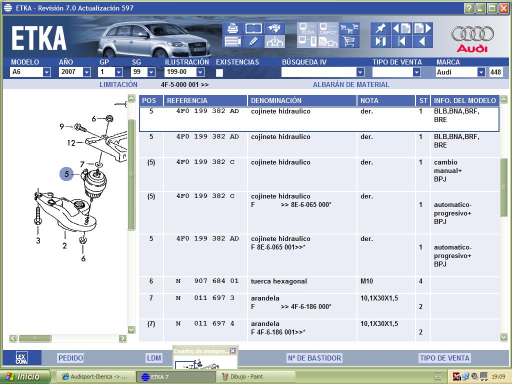Click the bottom TIPO DE VENTA button

[x=444, y=358]
